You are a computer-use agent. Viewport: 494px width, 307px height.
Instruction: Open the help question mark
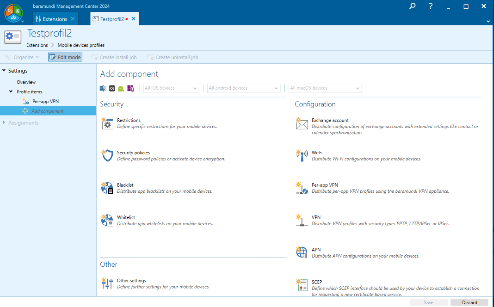coord(431,6)
